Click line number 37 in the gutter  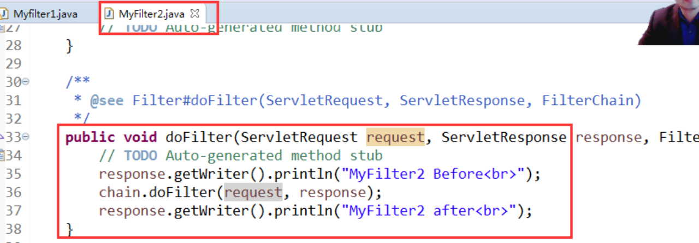(14, 210)
